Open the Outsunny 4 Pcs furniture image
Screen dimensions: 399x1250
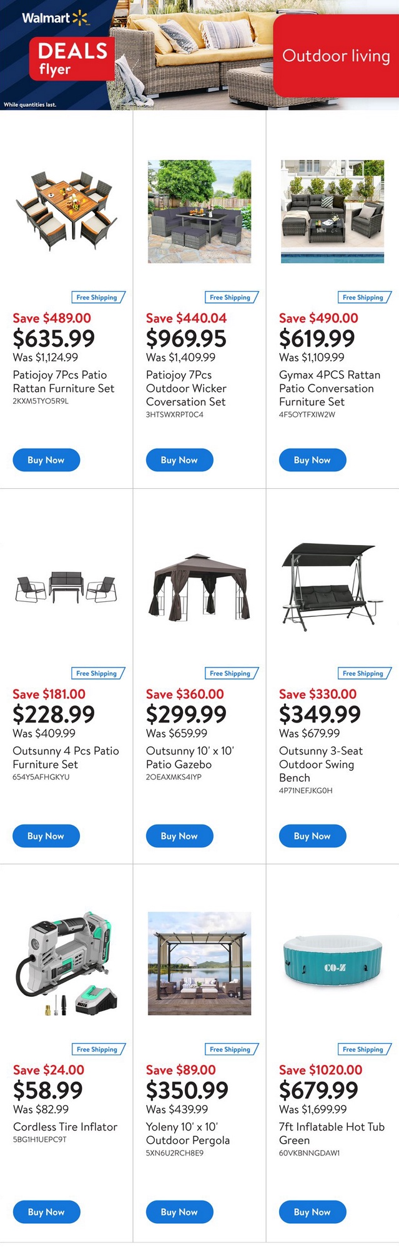point(66,587)
